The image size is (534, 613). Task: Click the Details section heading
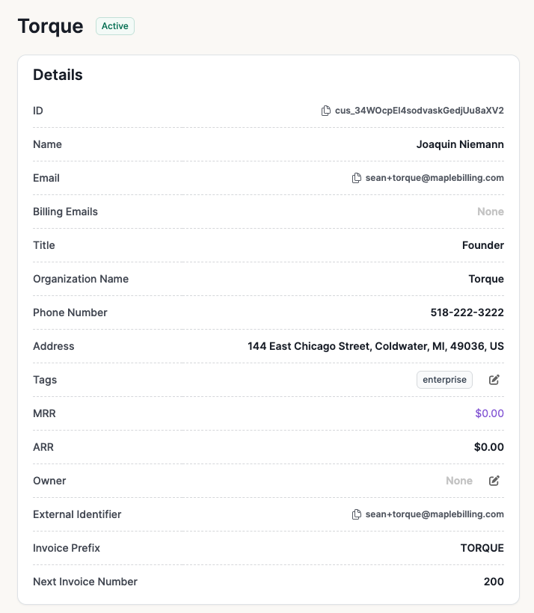pos(58,75)
